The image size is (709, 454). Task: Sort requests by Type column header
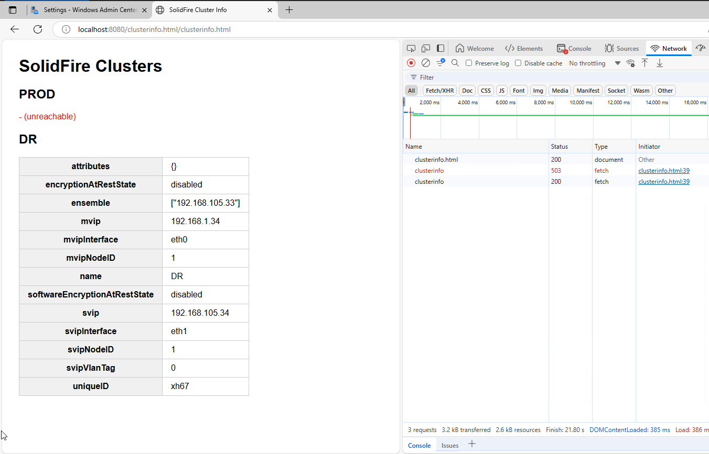[614, 147]
